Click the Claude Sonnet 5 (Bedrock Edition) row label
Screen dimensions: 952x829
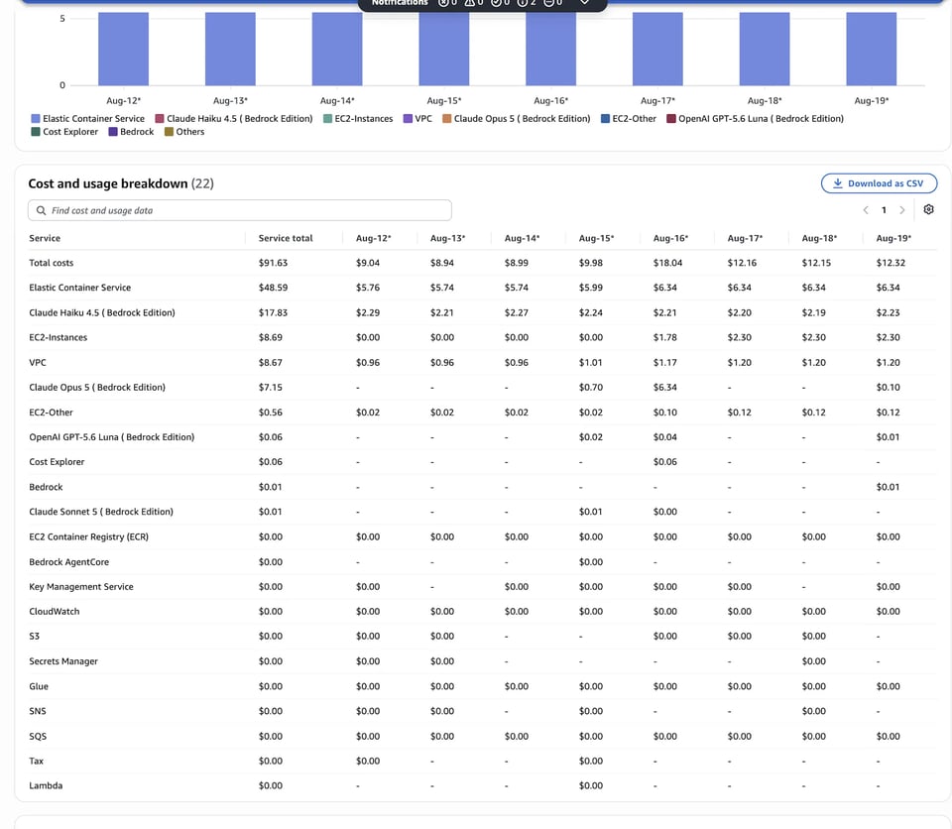coord(101,512)
